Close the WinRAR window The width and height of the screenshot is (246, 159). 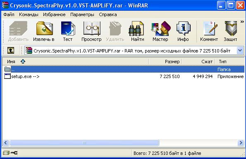point(240,5)
